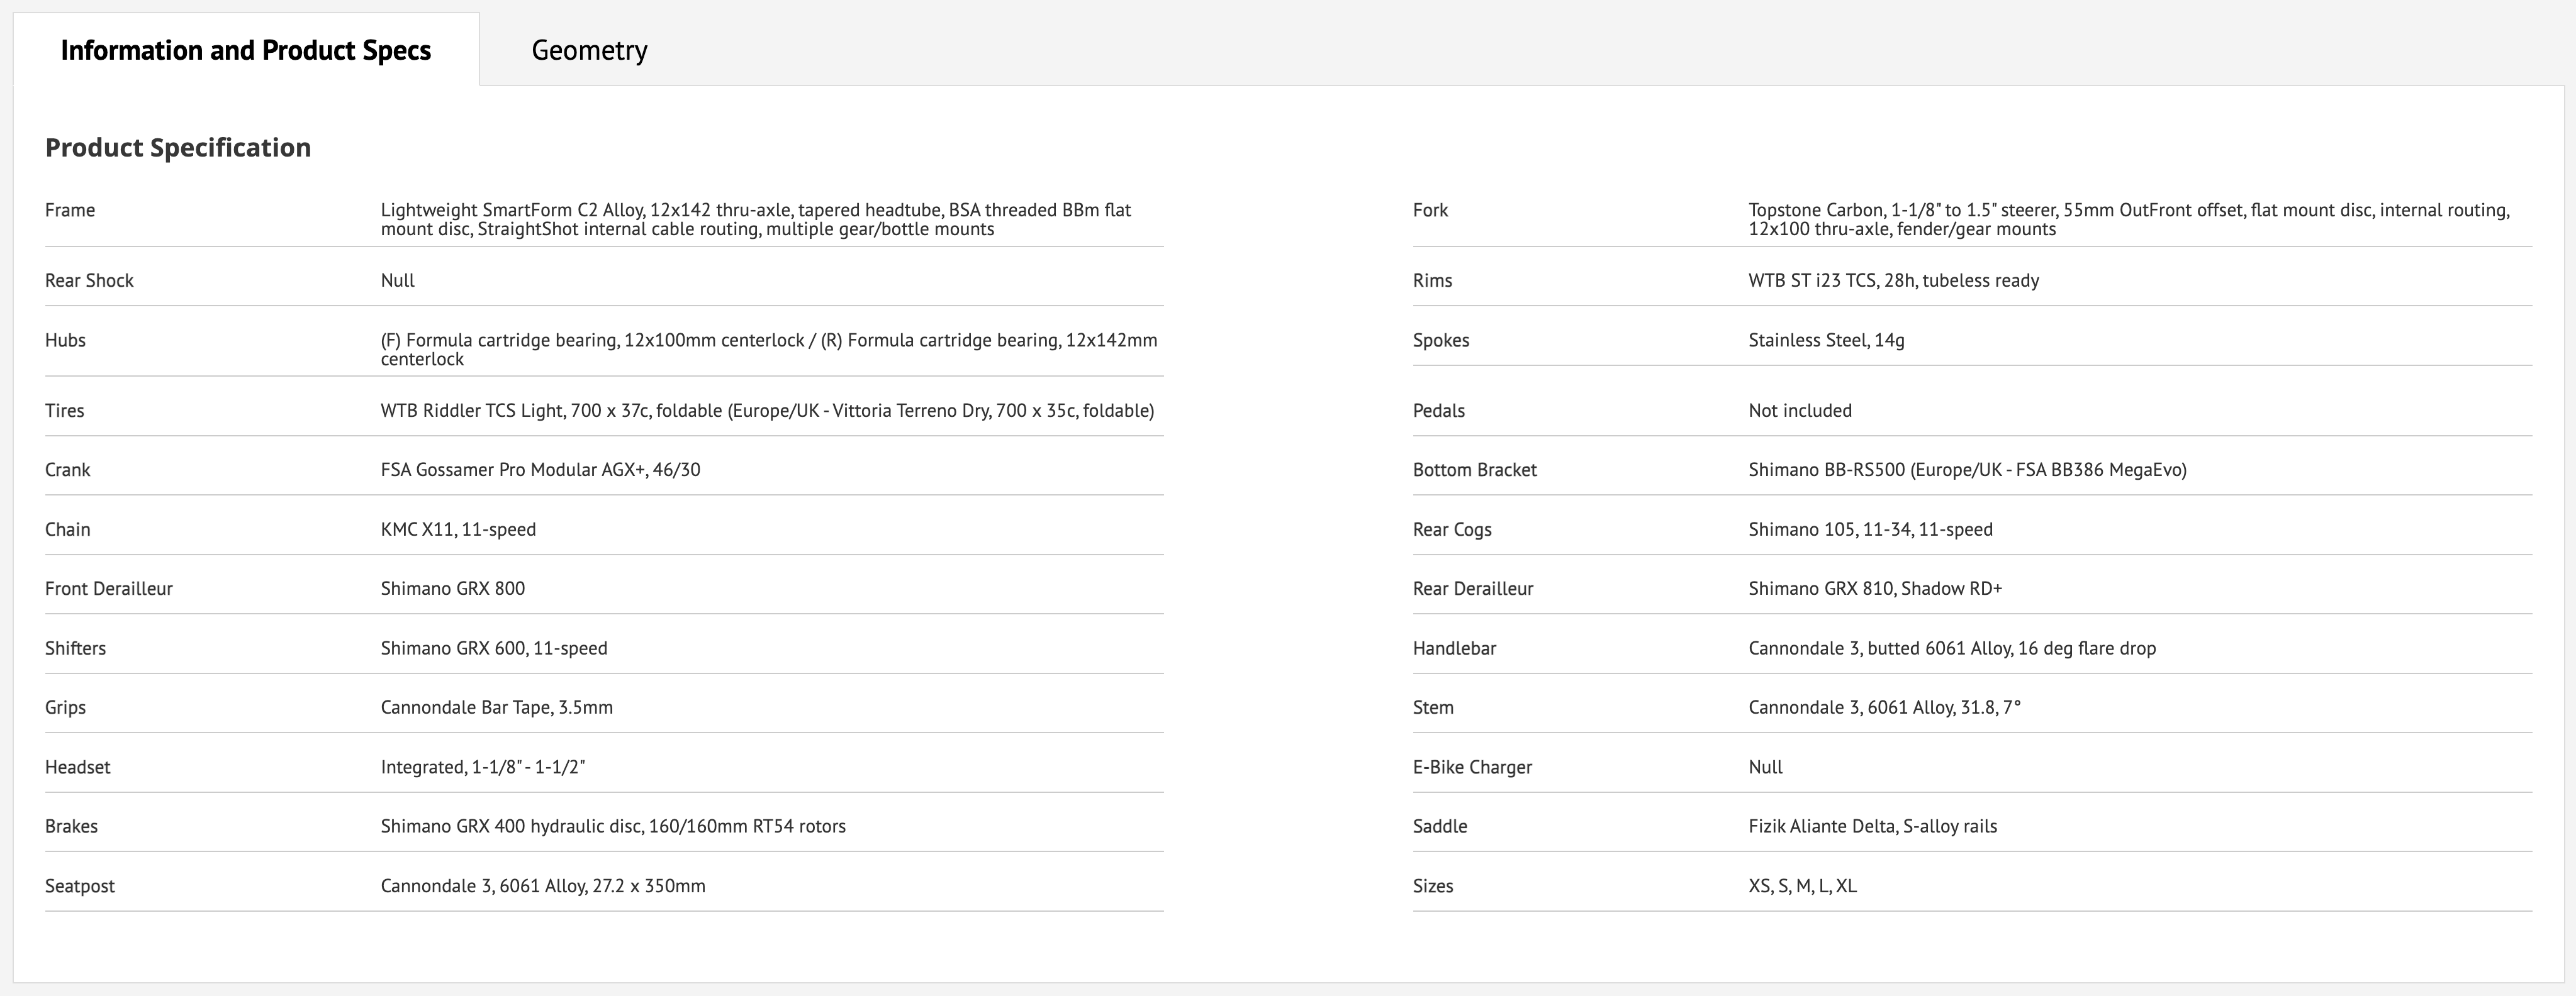Screen dimensions: 2576x996
Task: Click the Rear Shock label
Action: click(x=89, y=280)
